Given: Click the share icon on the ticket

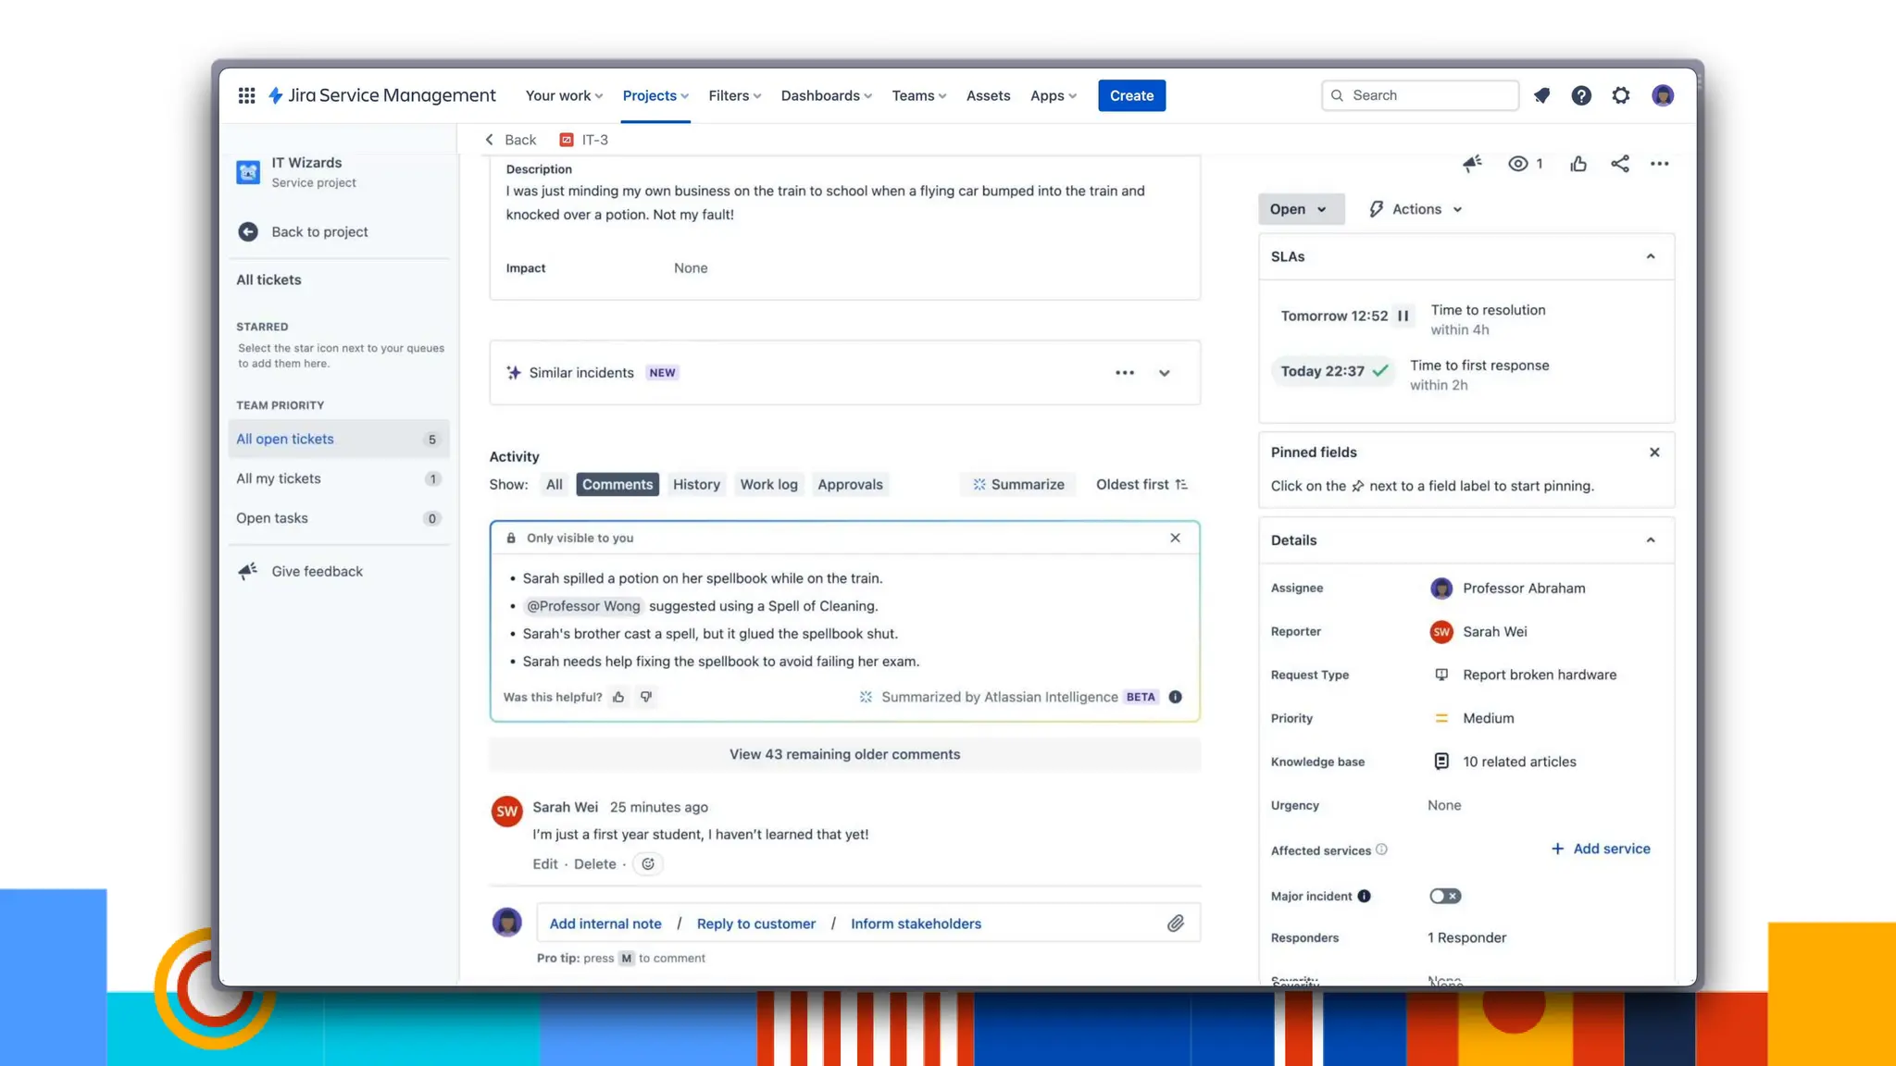Looking at the screenshot, I should 1619,164.
